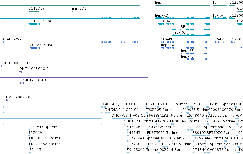The width and height of the screenshot is (243, 154).
Task: Select the LD02714.3prime EST
Action: coord(159,153)
